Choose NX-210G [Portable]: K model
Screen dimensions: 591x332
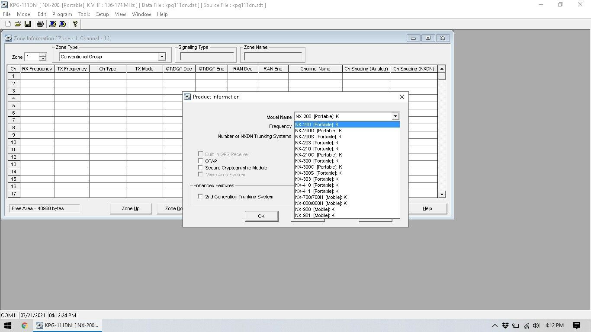click(347, 155)
